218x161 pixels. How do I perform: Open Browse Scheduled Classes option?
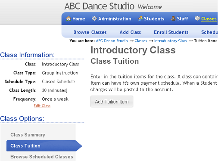click(42, 157)
